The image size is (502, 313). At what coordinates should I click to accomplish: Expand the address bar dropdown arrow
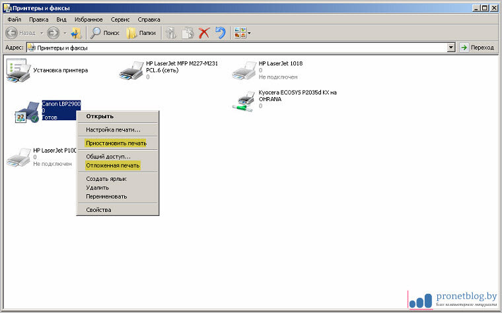451,48
